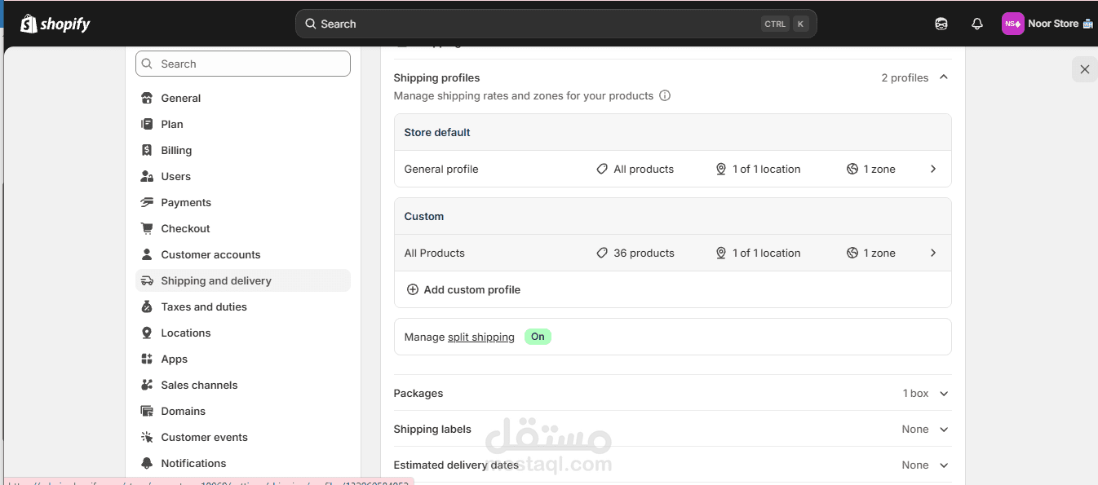The width and height of the screenshot is (1098, 485).
Task: Open Customer accounts settings
Action: pyautogui.click(x=243, y=254)
